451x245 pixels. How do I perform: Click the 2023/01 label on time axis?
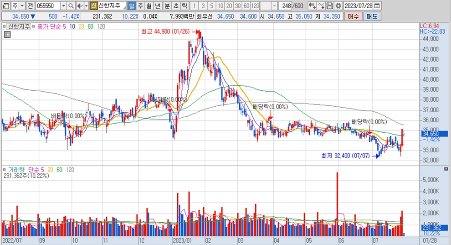[182, 240]
